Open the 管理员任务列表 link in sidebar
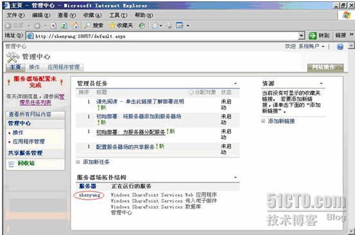Image resolution: width=355 pixels, height=235 pixels. tap(35, 102)
